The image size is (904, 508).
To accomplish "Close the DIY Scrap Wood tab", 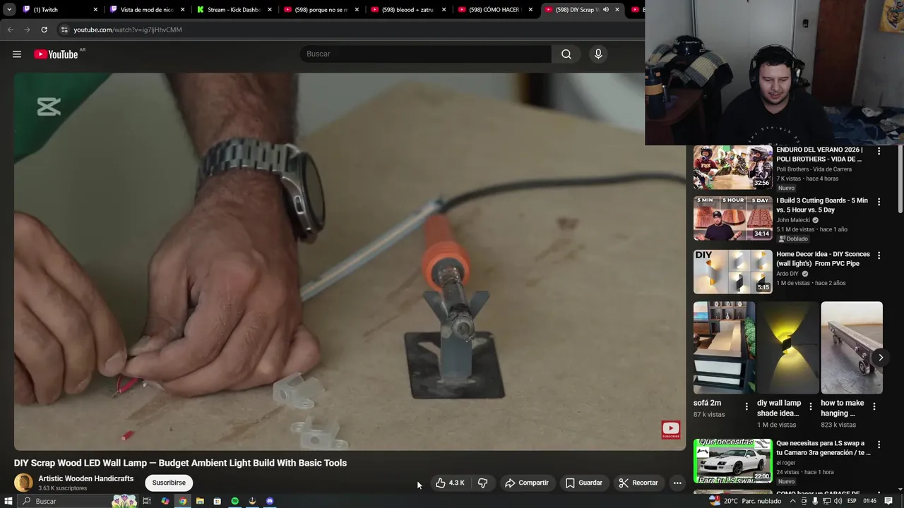I will [x=617, y=10].
